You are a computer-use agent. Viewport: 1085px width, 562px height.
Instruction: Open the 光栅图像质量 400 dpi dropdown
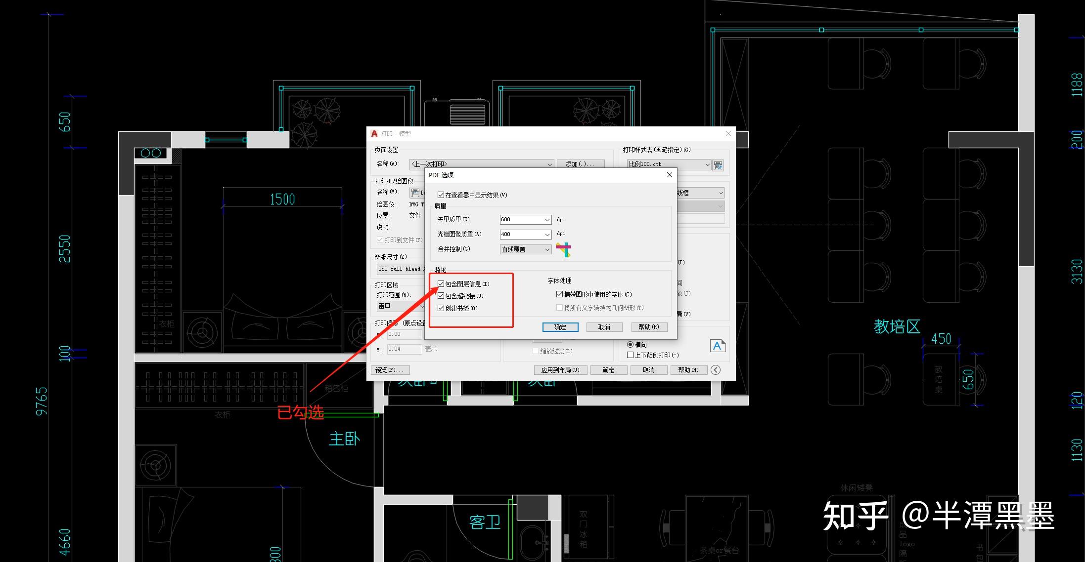547,235
